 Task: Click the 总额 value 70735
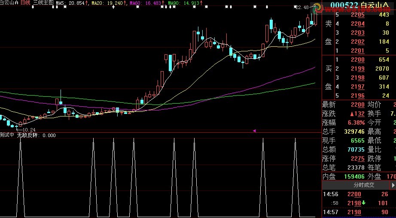pos(356,150)
